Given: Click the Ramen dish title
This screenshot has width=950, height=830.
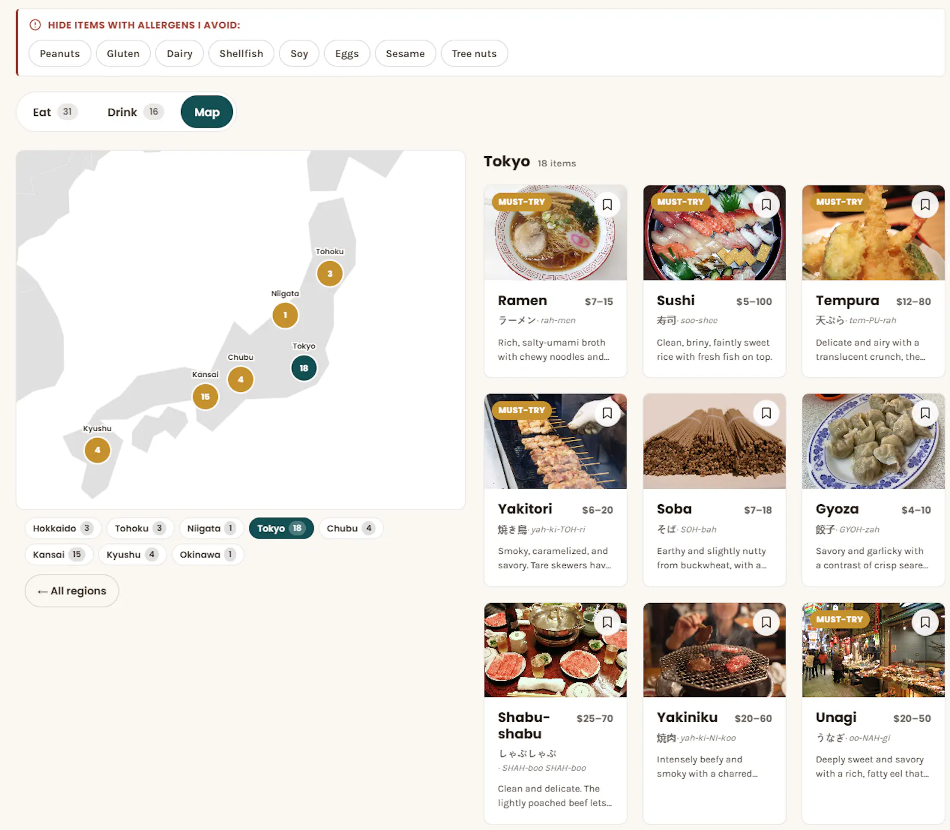Looking at the screenshot, I should pos(522,301).
